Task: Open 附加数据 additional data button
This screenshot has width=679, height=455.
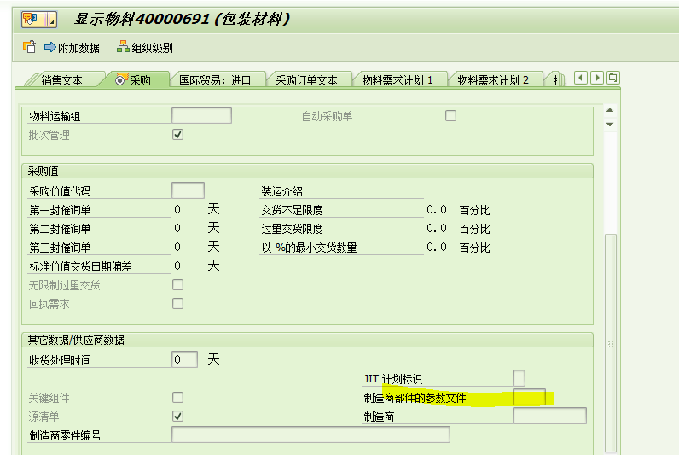Action: (x=72, y=47)
